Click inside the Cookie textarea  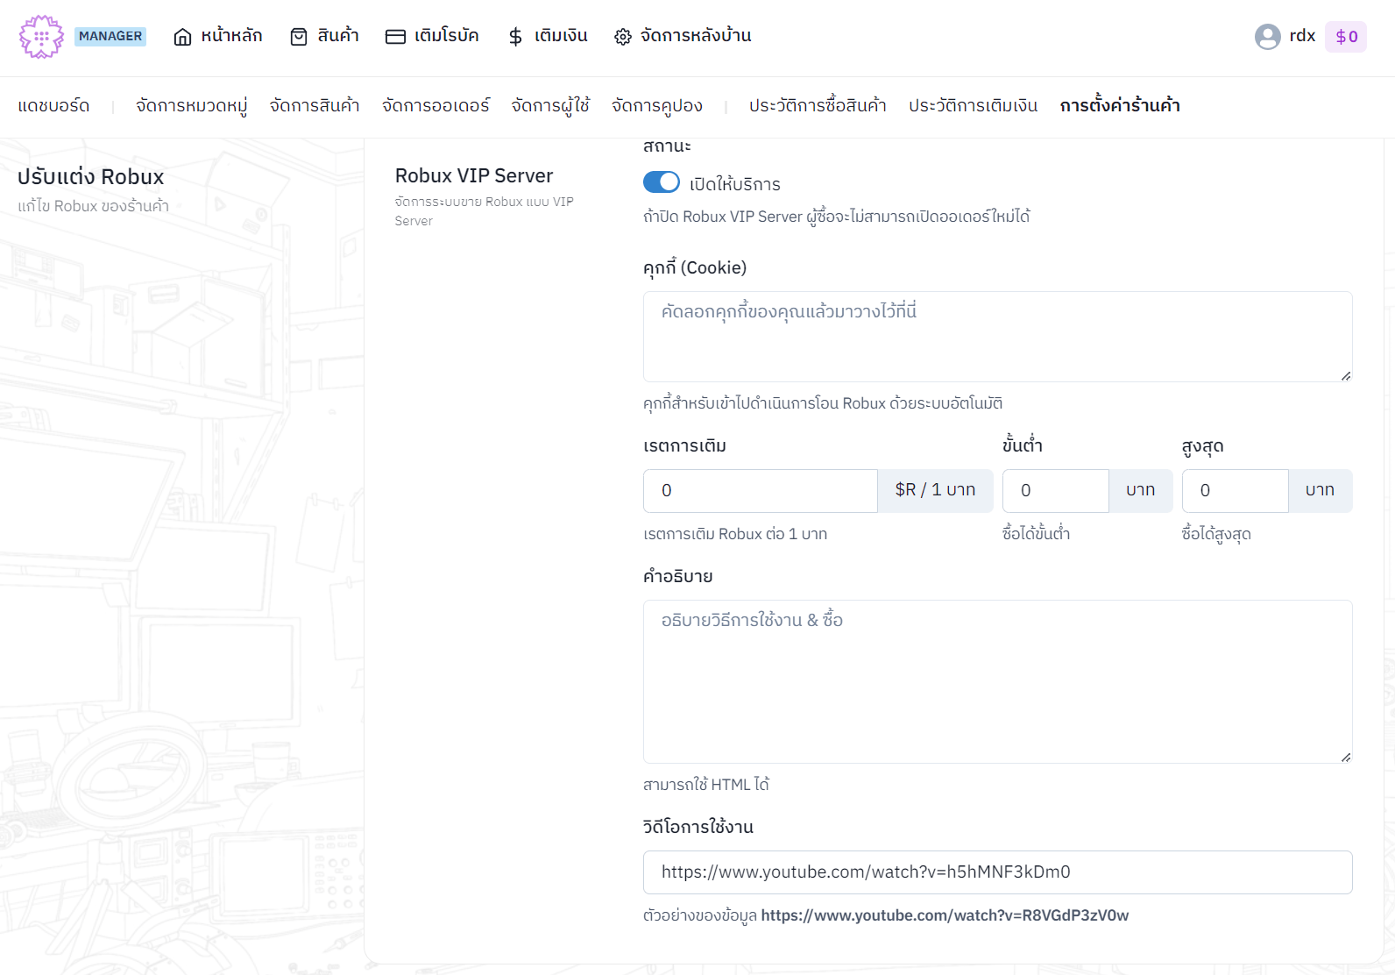[x=996, y=337]
